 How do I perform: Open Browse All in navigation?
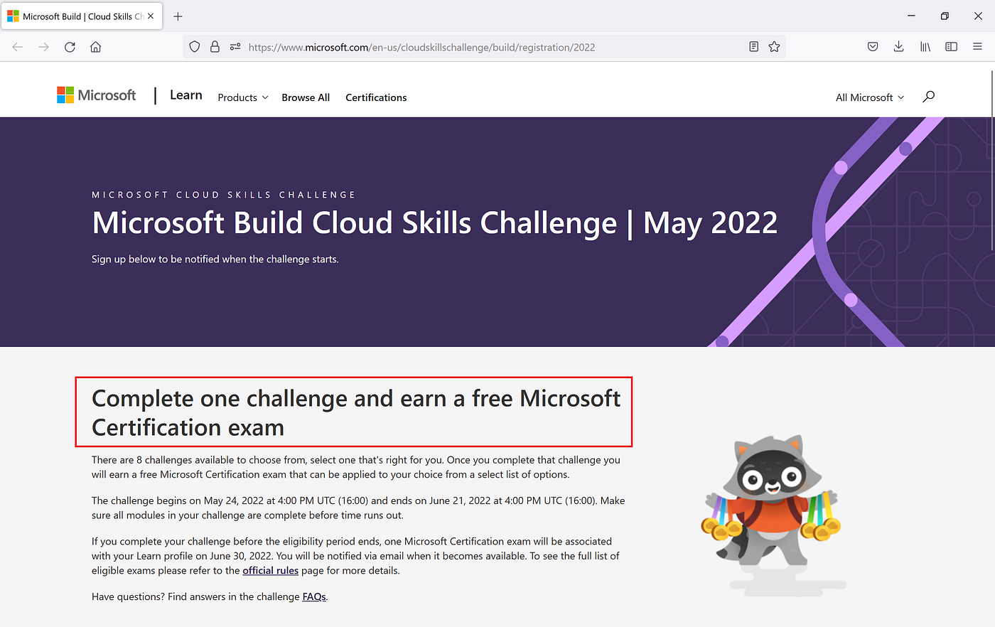tap(306, 97)
